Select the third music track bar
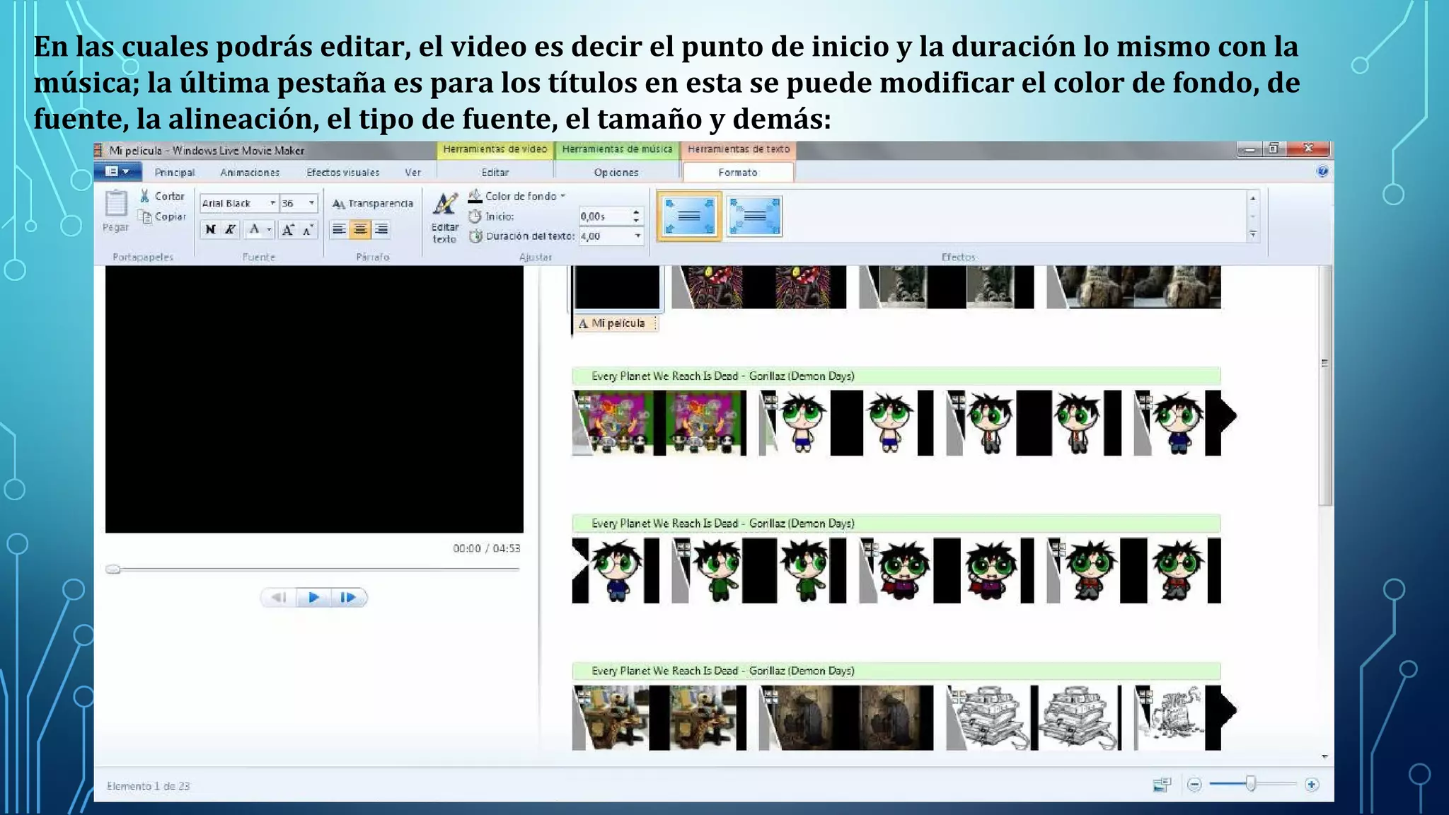The image size is (1449, 815). coord(896,671)
